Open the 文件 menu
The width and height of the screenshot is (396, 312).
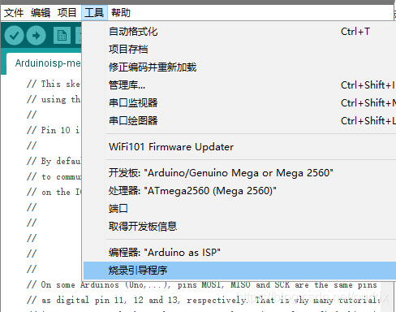(x=14, y=13)
